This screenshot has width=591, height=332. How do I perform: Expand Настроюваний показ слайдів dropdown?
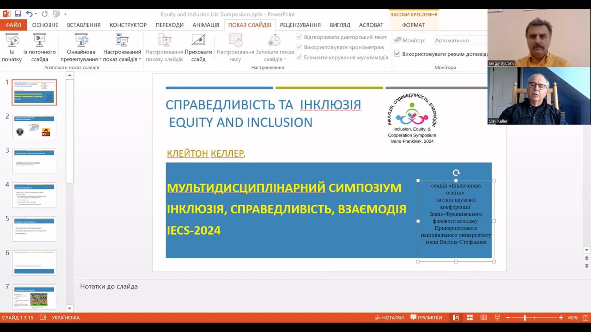[x=140, y=59]
